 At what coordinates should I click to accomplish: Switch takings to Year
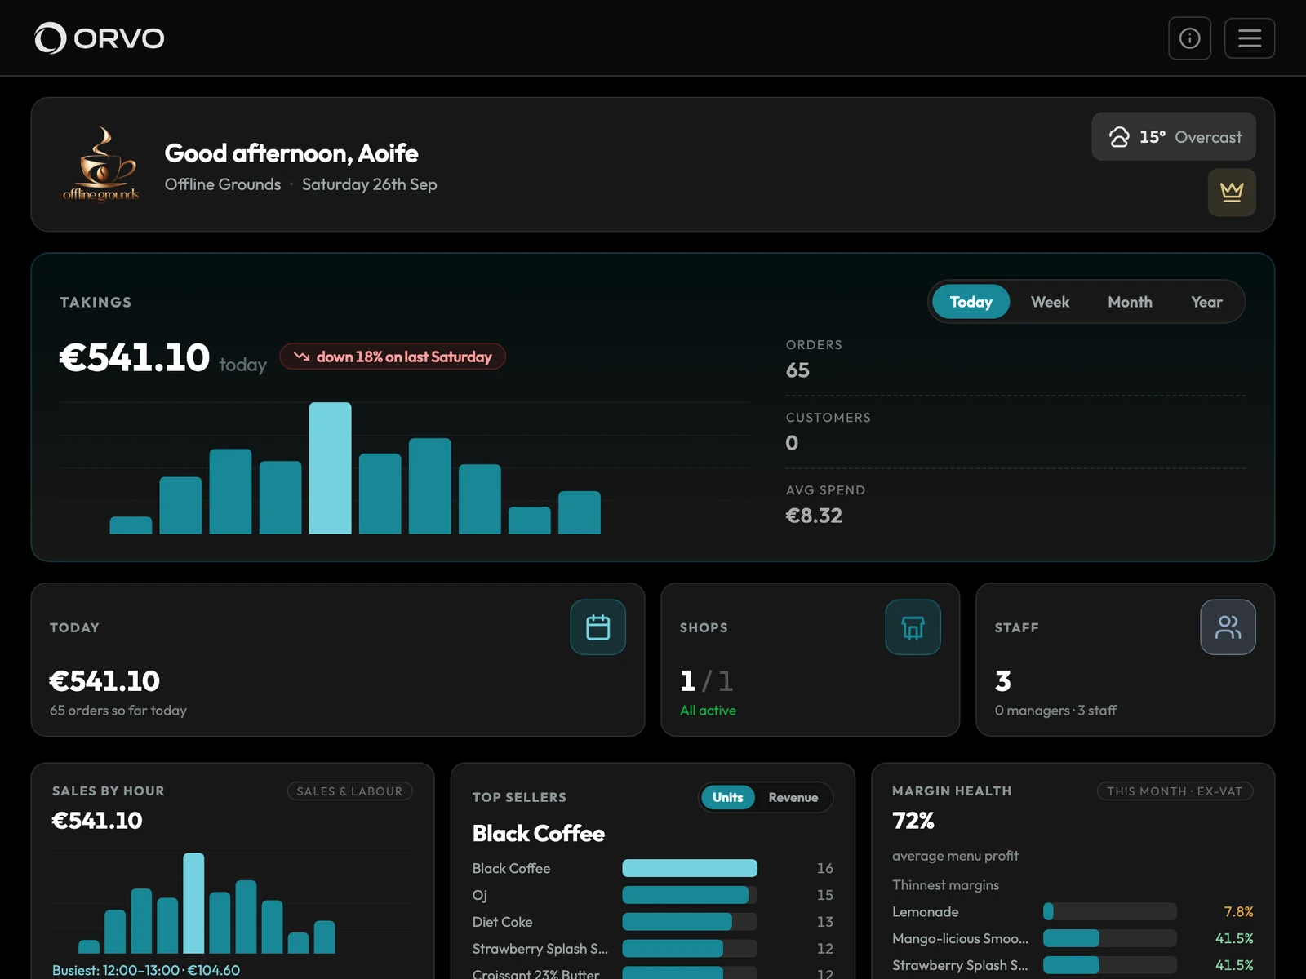coord(1206,302)
